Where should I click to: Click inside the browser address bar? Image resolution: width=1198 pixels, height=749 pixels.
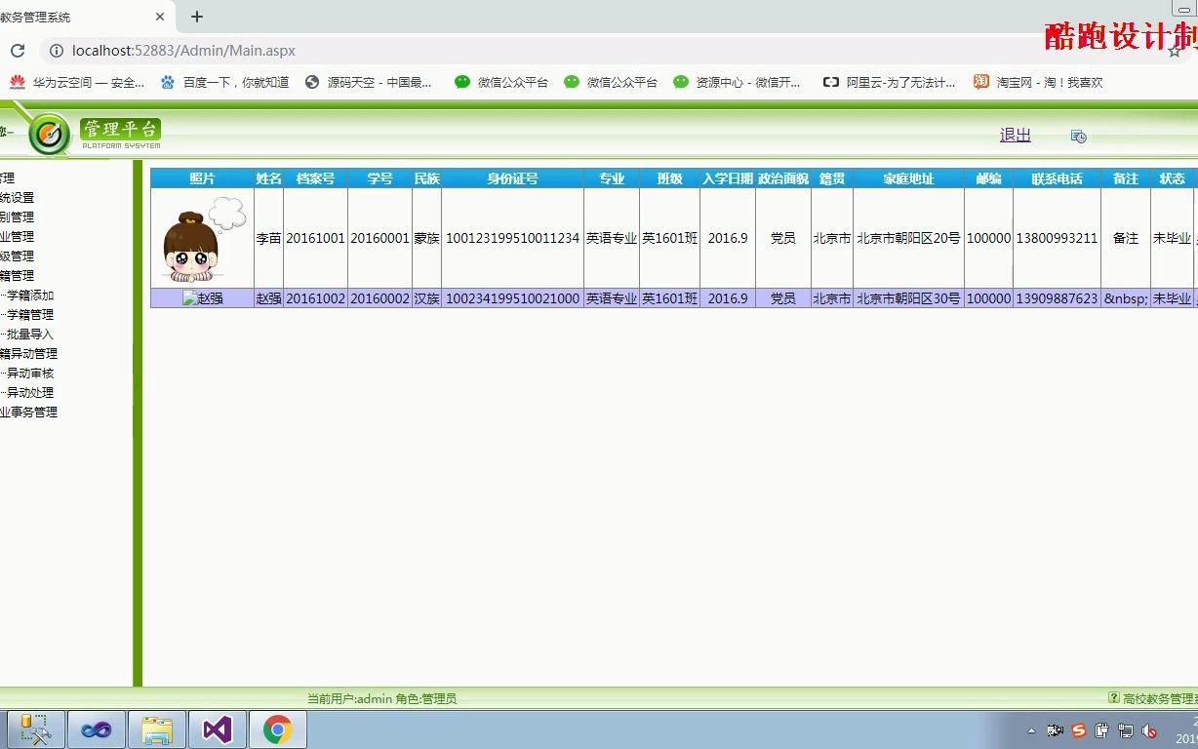[x=390, y=51]
